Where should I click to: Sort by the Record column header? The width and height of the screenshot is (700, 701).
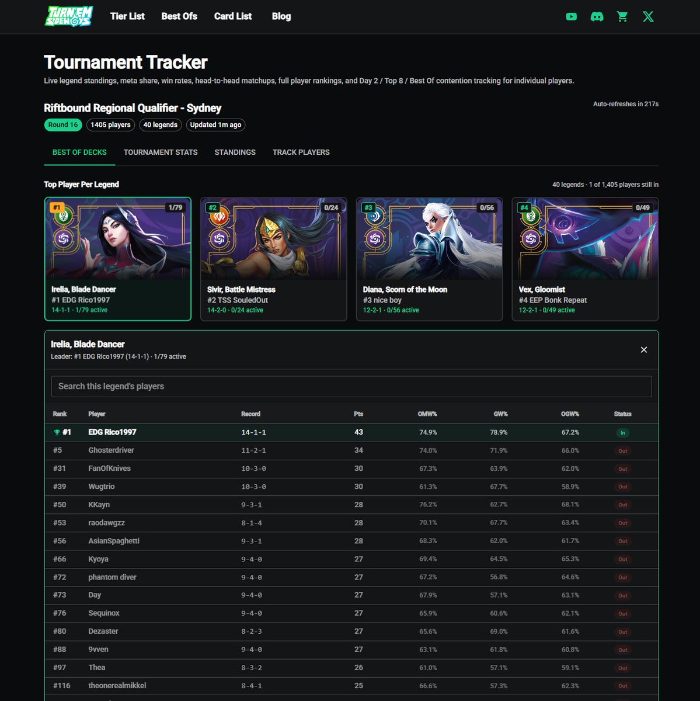pos(250,414)
